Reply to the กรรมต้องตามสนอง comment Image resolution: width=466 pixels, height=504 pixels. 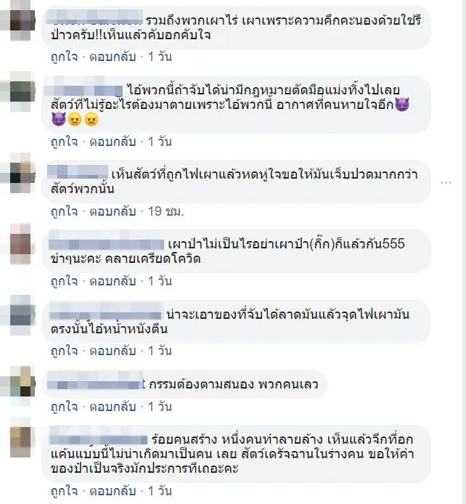(113, 407)
